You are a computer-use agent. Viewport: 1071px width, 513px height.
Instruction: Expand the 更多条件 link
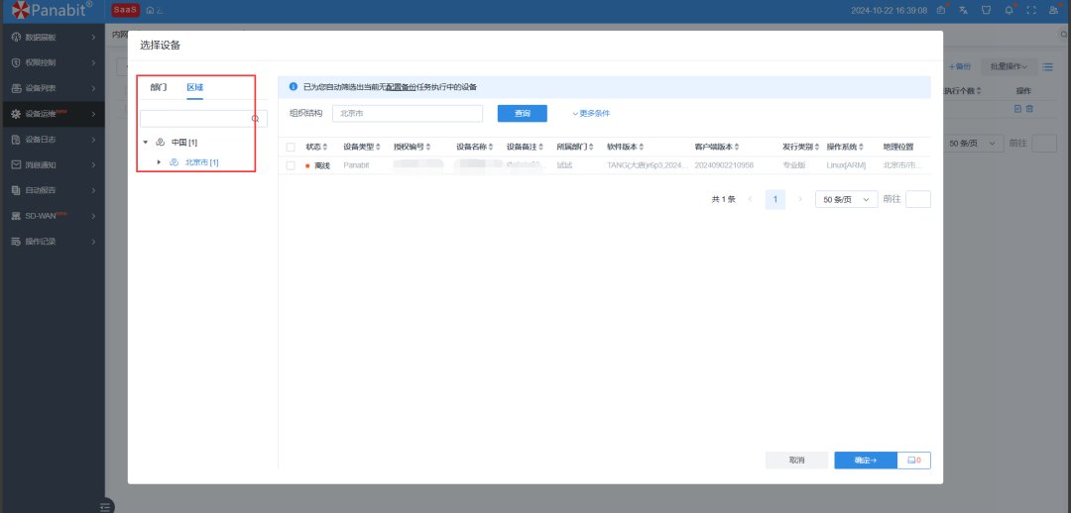[591, 113]
